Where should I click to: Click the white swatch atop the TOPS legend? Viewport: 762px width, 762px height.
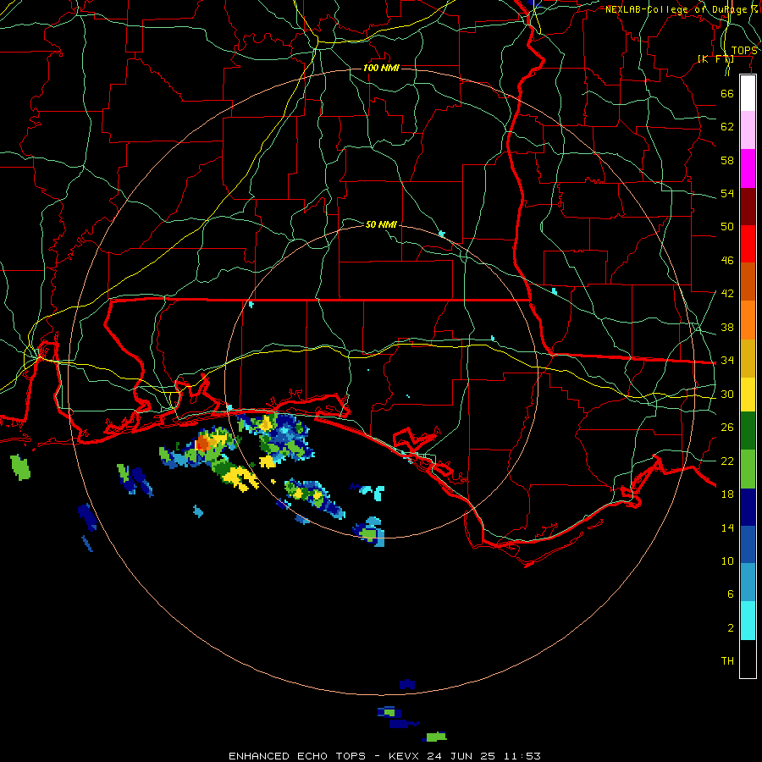(x=748, y=93)
